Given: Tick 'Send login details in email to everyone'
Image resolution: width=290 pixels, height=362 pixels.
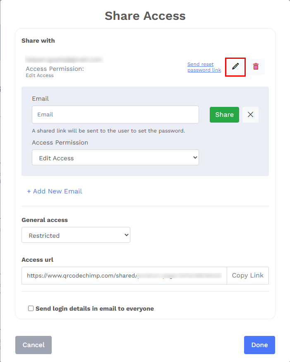Looking at the screenshot, I should coord(31,309).
